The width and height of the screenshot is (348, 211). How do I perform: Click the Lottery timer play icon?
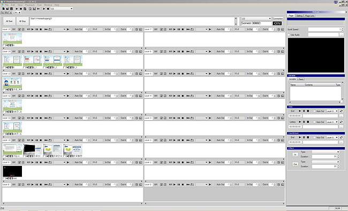click(x=300, y=122)
